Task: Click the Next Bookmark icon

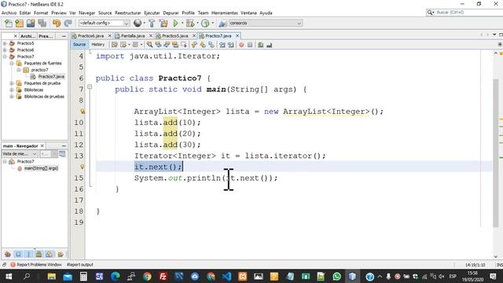Action: tap(203, 45)
